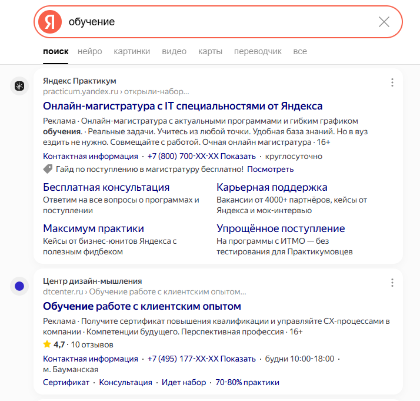420x401 pixels.
Task: Open practicum.yandex.ru URL breadcrumb
Action: pos(116,92)
